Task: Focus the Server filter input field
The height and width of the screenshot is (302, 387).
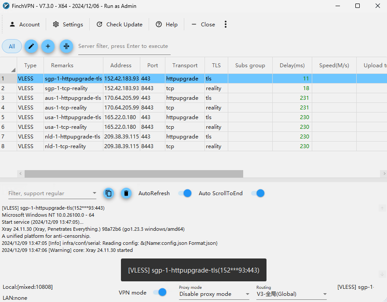Action: coord(124,46)
